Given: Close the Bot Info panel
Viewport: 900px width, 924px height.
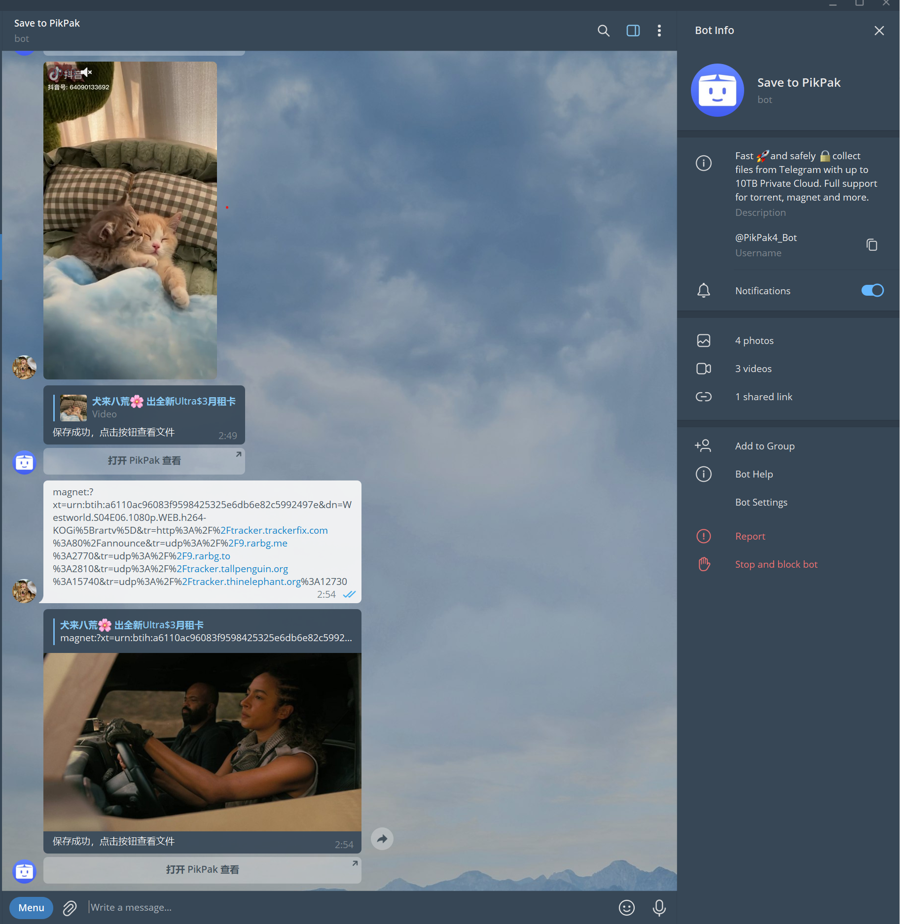Looking at the screenshot, I should [x=879, y=31].
